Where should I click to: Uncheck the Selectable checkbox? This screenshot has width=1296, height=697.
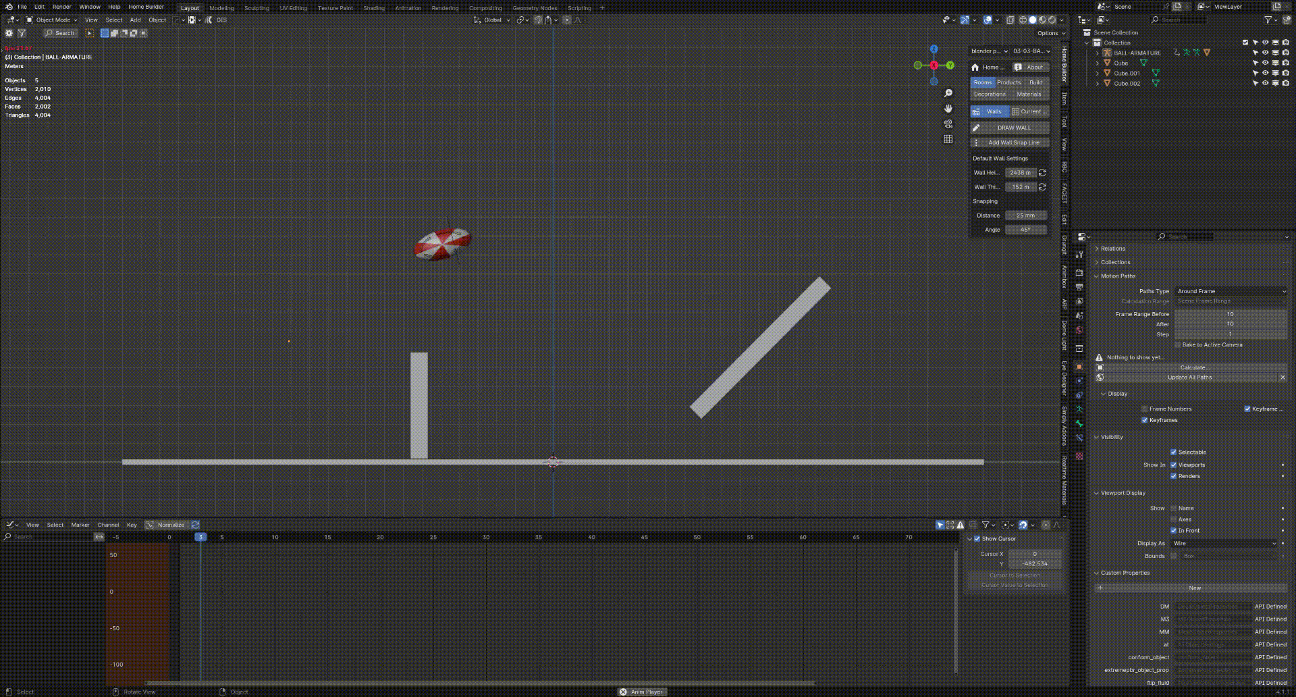coord(1173,452)
